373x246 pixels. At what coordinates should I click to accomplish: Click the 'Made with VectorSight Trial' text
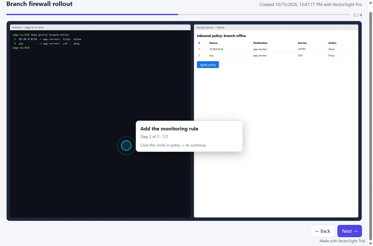342,241
